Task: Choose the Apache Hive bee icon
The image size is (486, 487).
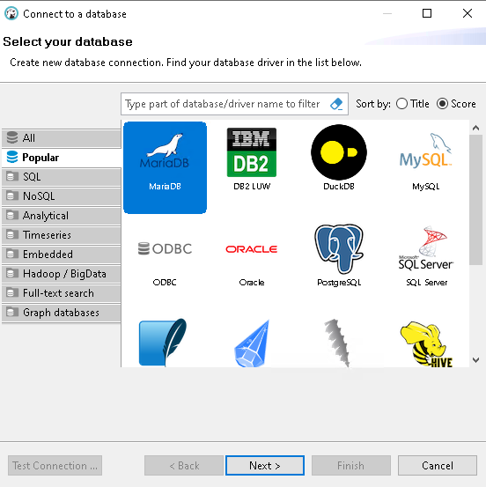Action: coord(426,343)
